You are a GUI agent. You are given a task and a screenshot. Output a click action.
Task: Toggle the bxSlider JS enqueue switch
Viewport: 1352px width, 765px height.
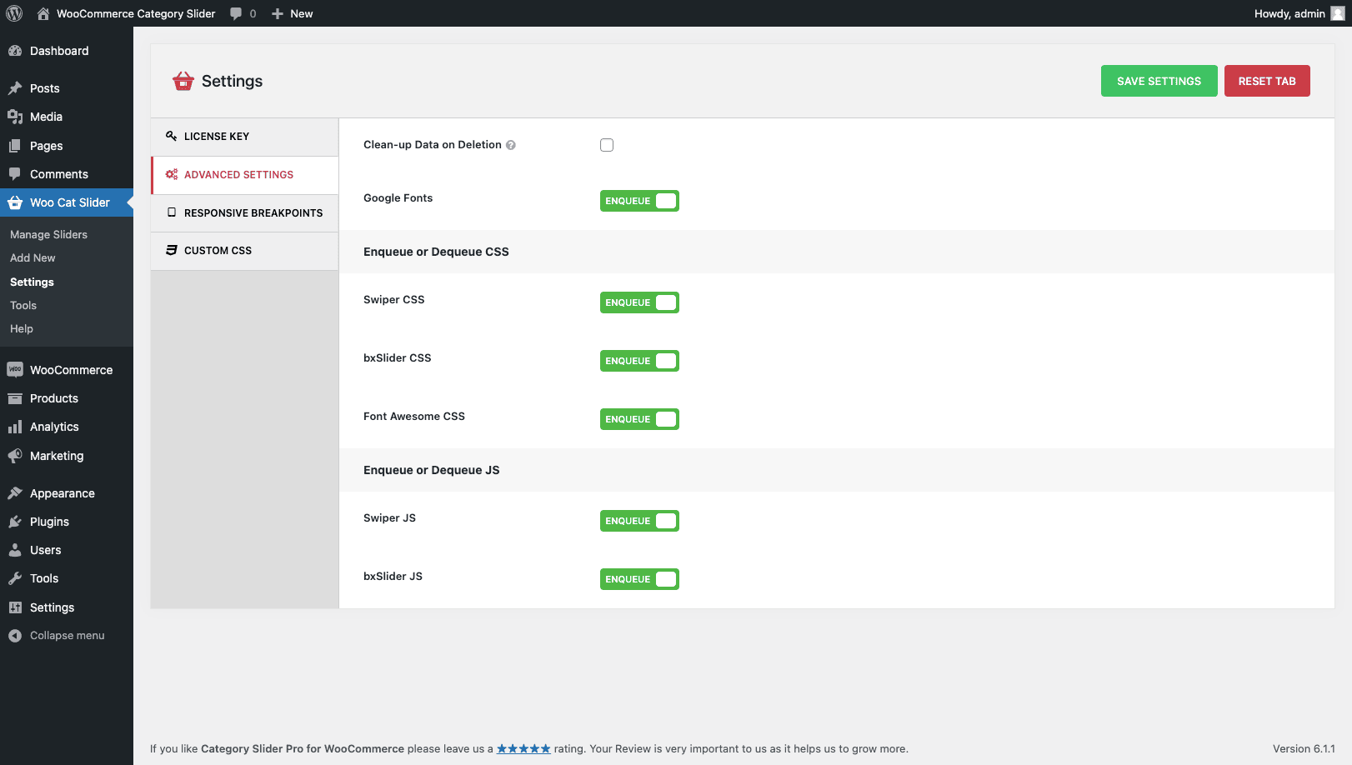pyautogui.click(x=639, y=579)
